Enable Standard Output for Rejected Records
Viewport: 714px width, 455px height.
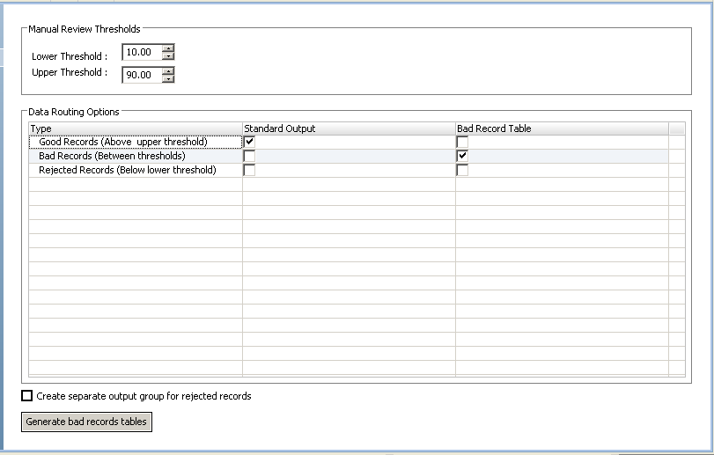tap(249, 170)
